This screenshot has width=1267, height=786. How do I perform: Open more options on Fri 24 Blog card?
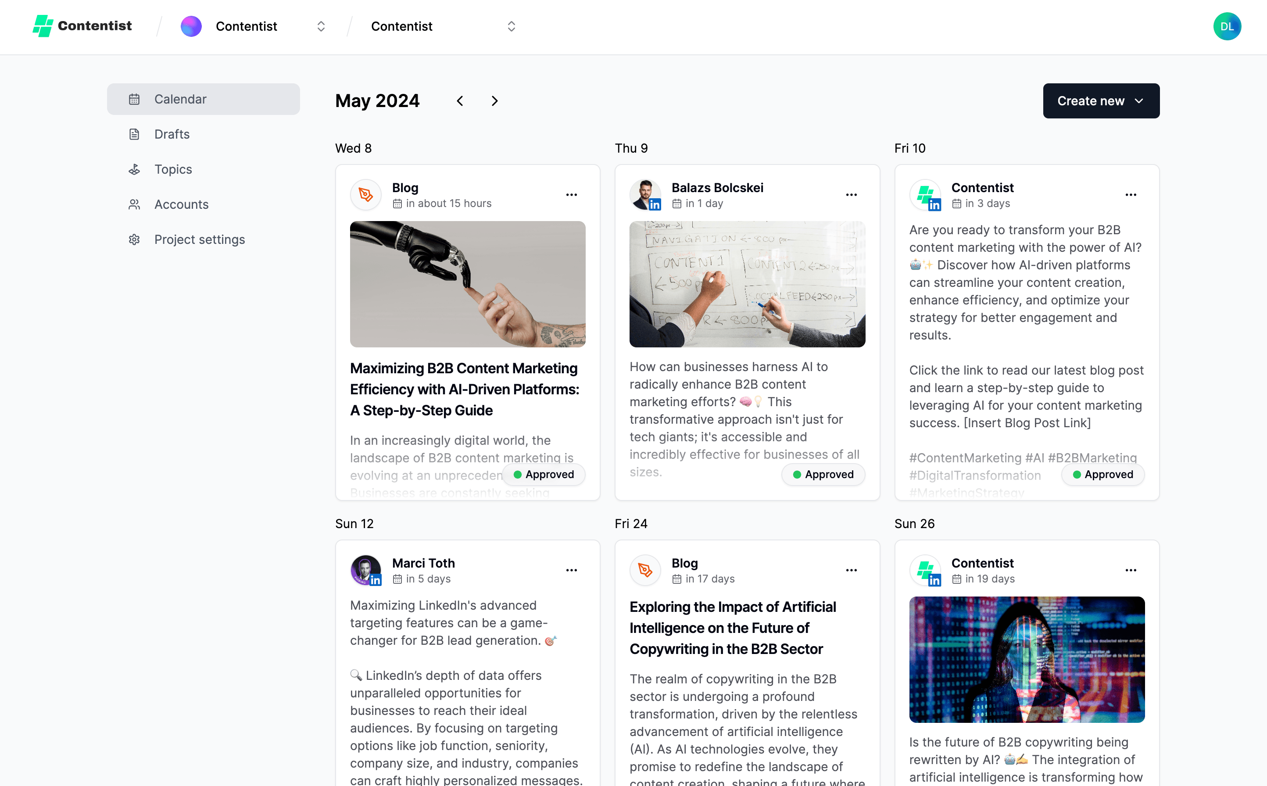[x=851, y=570]
